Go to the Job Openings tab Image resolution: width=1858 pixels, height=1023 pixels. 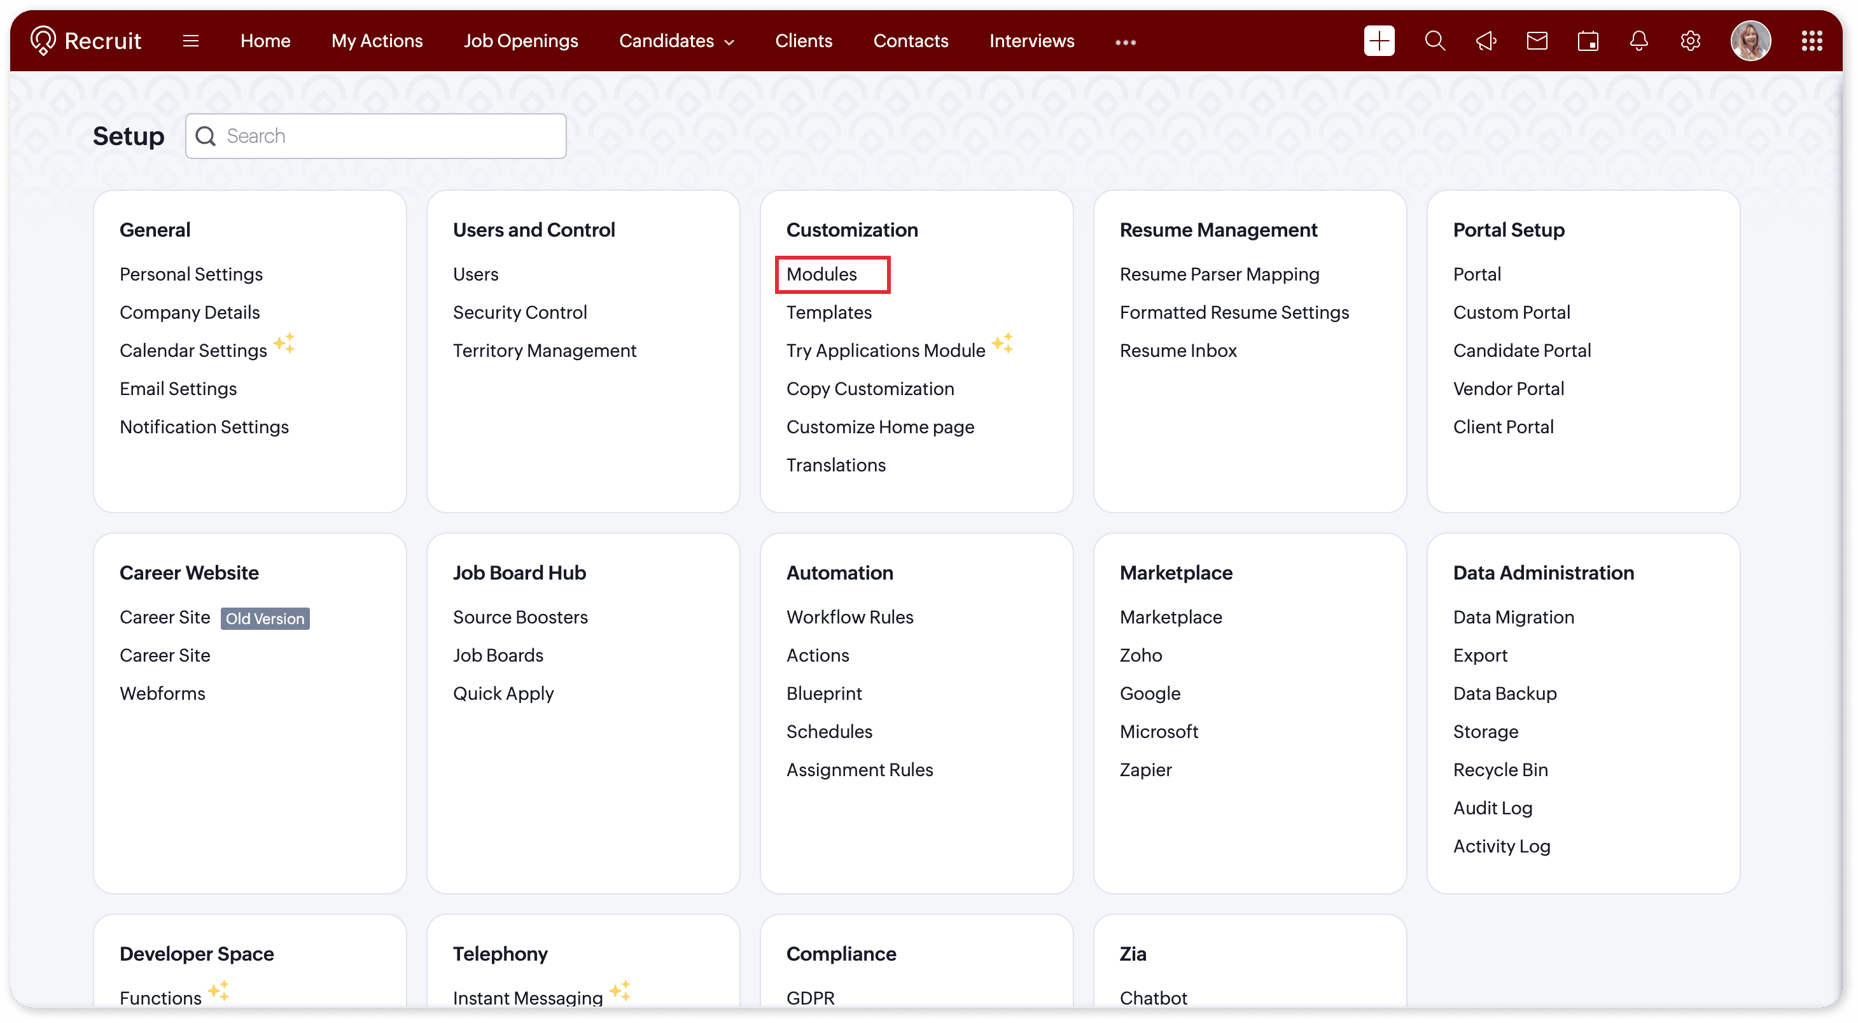(520, 41)
